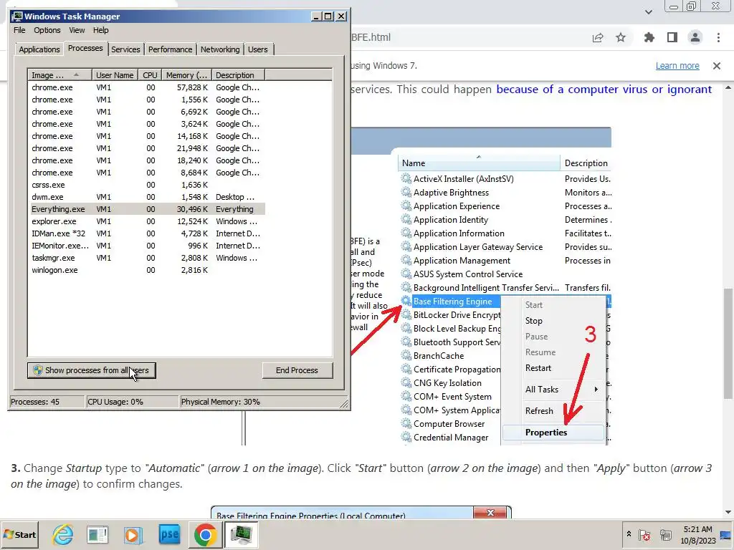Switch to the Users tab

[x=258, y=49]
